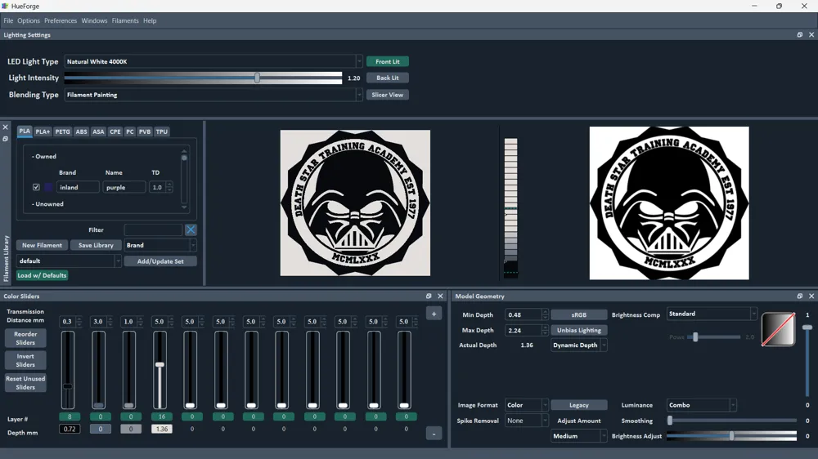Click the Reset Unused Sliders button
This screenshot has height=459, width=818.
pos(25,383)
